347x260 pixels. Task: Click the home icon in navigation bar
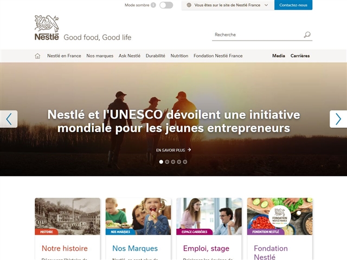click(x=37, y=56)
